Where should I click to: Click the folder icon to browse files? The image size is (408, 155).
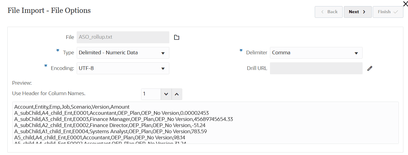(x=176, y=37)
